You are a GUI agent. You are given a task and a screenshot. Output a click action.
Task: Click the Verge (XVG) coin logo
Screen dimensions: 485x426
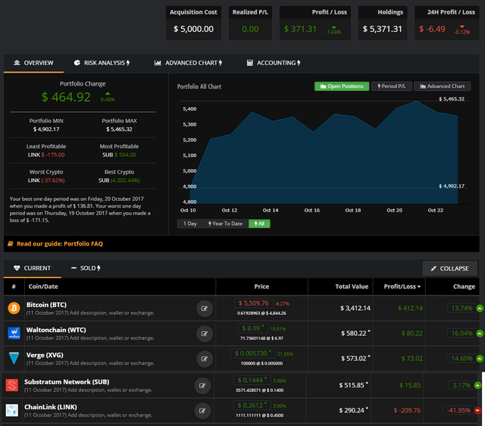coord(13,359)
